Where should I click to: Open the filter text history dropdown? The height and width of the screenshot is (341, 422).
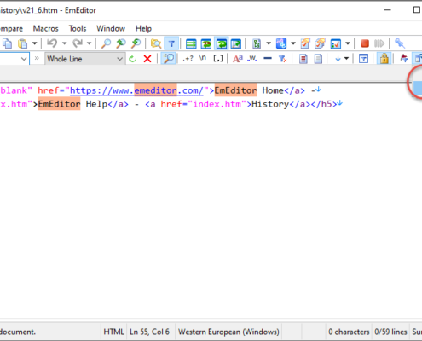coord(24,59)
